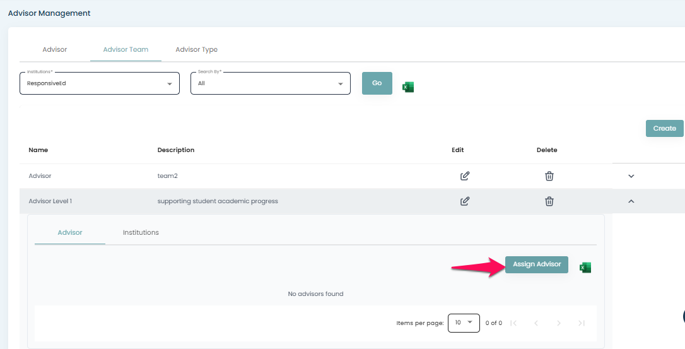Open the Items per page dropdown
This screenshot has height=349, width=685.
pyautogui.click(x=464, y=322)
